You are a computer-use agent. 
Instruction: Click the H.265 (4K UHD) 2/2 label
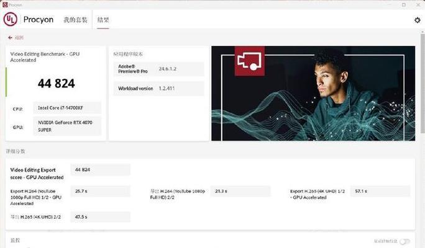35,217
